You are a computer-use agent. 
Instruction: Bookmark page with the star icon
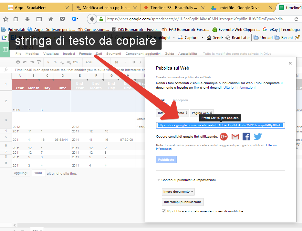(6, 19)
